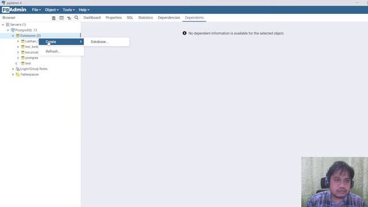Switch to the SQL tab

coord(130,18)
